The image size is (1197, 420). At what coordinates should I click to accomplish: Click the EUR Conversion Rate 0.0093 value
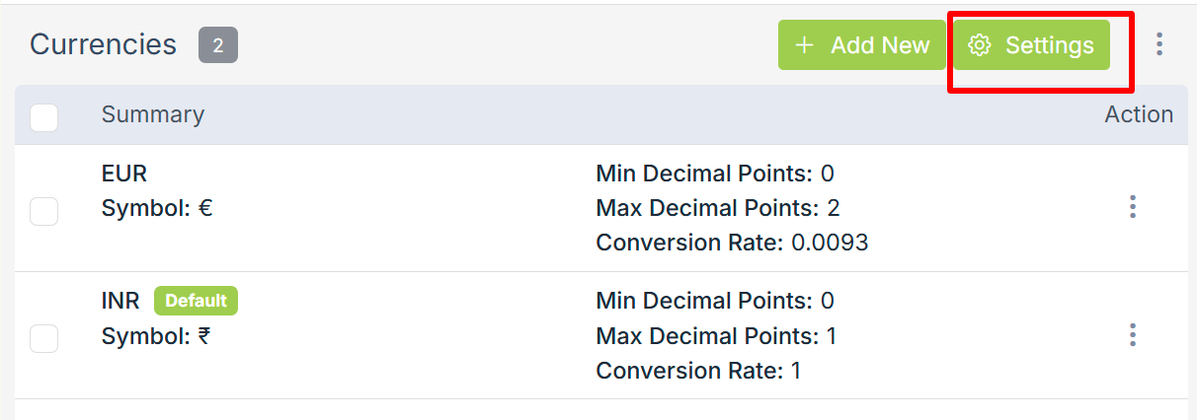pos(830,243)
